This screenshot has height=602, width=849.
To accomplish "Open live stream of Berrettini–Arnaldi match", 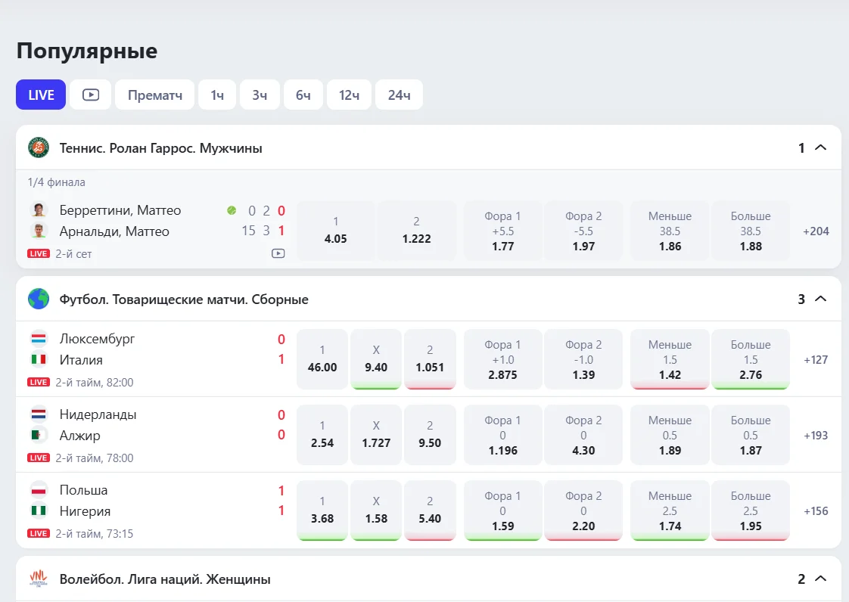I will [x=278, y=253].
